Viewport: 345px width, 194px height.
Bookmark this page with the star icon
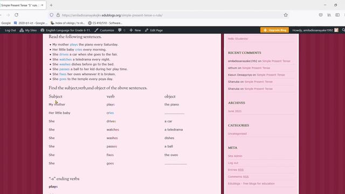[286, 15]
